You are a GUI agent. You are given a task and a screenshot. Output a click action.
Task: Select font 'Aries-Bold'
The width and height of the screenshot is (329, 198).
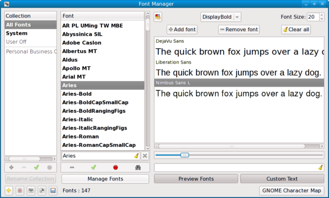[103, 94]
